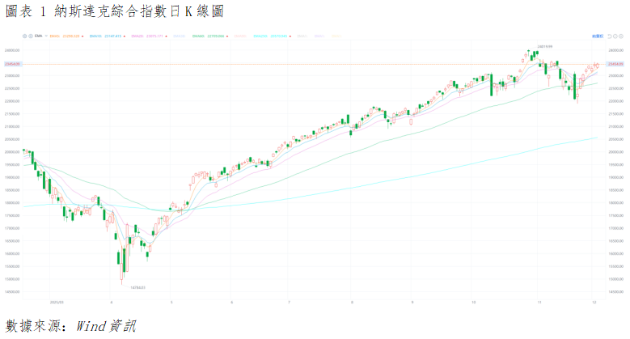Click the second round icon beside EMA label

point(31,36)
